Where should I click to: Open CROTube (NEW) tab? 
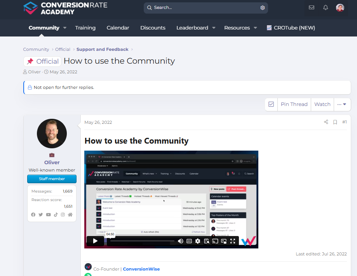click(x=291, y=28)
